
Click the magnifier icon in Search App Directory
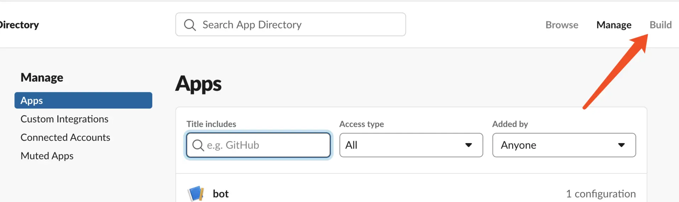(x=190, y=25)
